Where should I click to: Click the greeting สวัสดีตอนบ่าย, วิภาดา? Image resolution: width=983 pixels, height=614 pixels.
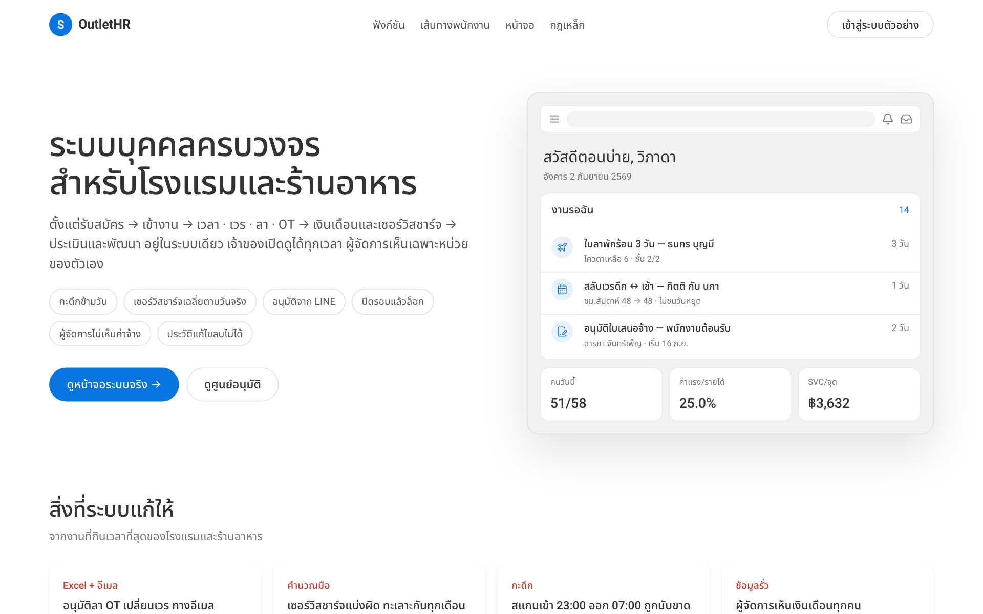coord(609,157)
